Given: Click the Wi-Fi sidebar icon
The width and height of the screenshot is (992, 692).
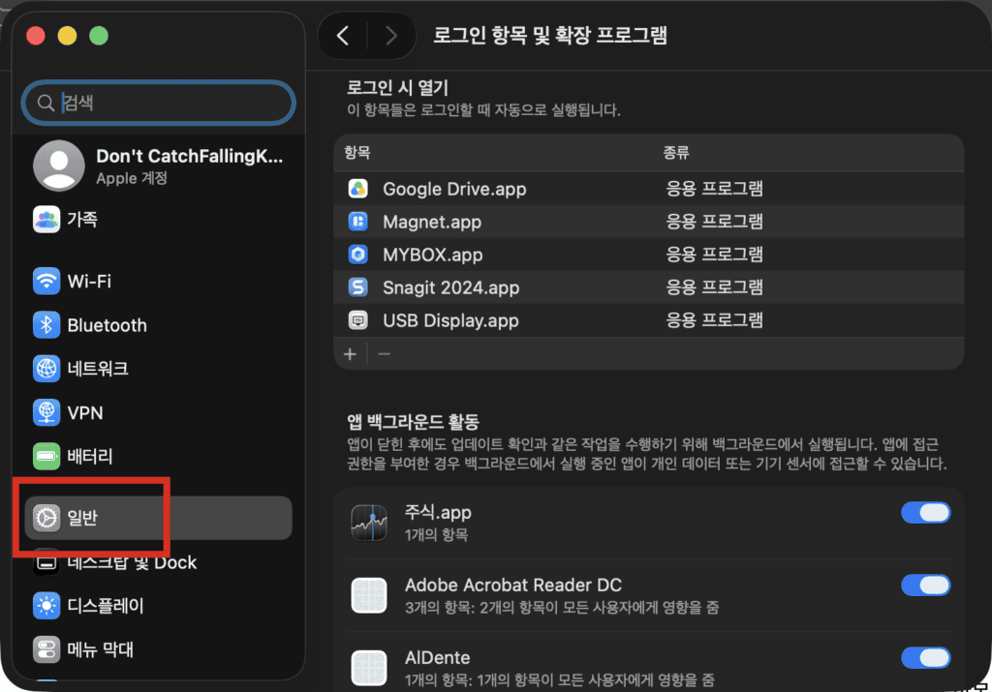Looking at the screenshot, I should [46, 281].
